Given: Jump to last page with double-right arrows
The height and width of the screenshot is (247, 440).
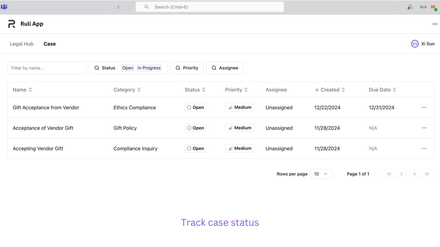Looking at the screenshot, I should coord(427,174).
